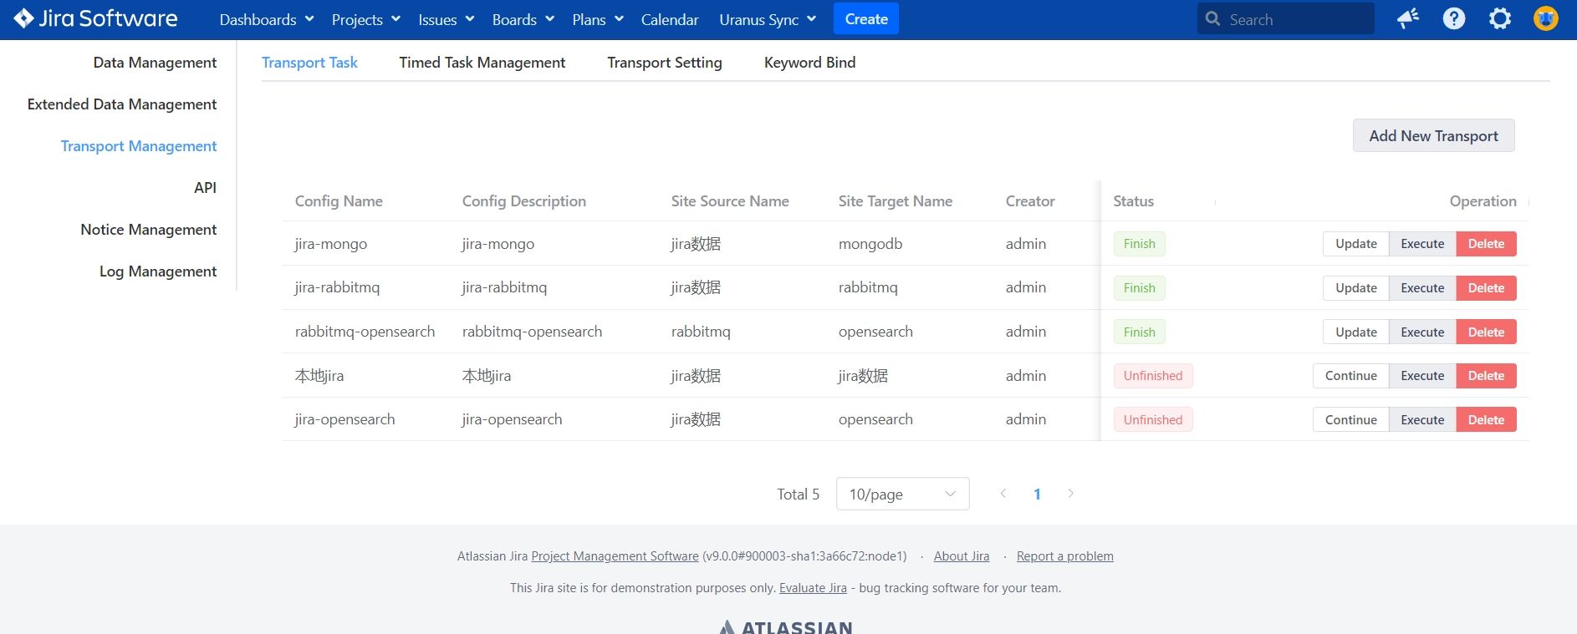Open Log Management in sidebar

point(158,271)
